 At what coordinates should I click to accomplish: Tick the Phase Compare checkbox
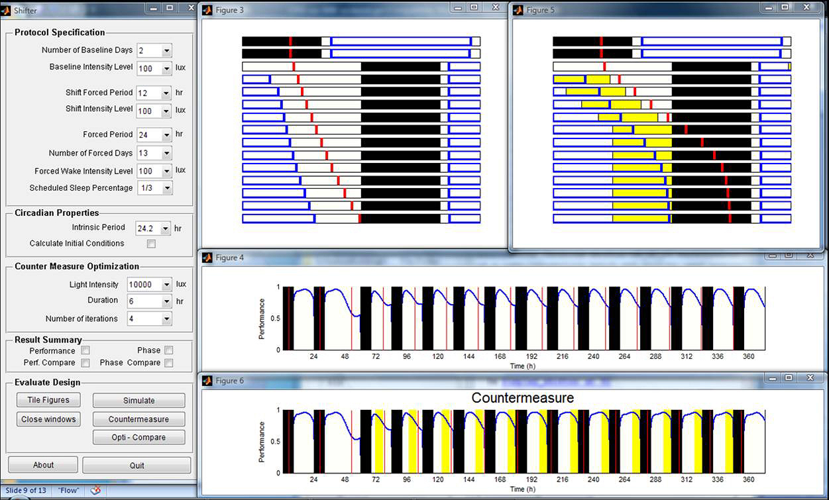(x=169, y=363)
